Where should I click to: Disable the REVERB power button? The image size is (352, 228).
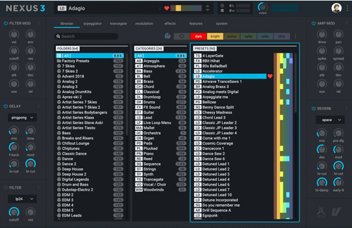[x=314, y=109]
